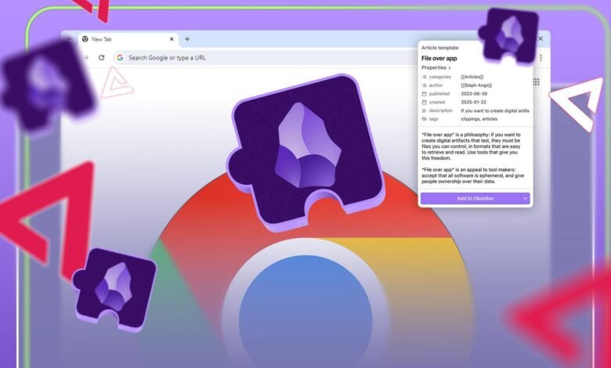Screen dimensions: 611x368
Task: Select the New Tab tab
Action: [128, 39]
